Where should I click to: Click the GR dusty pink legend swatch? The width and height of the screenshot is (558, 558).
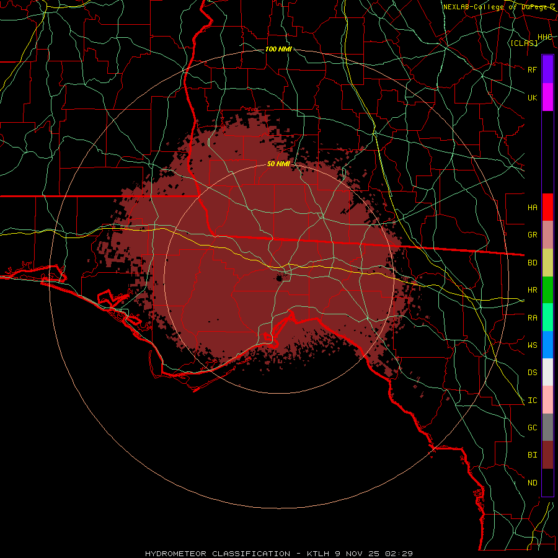click(547, 235)
